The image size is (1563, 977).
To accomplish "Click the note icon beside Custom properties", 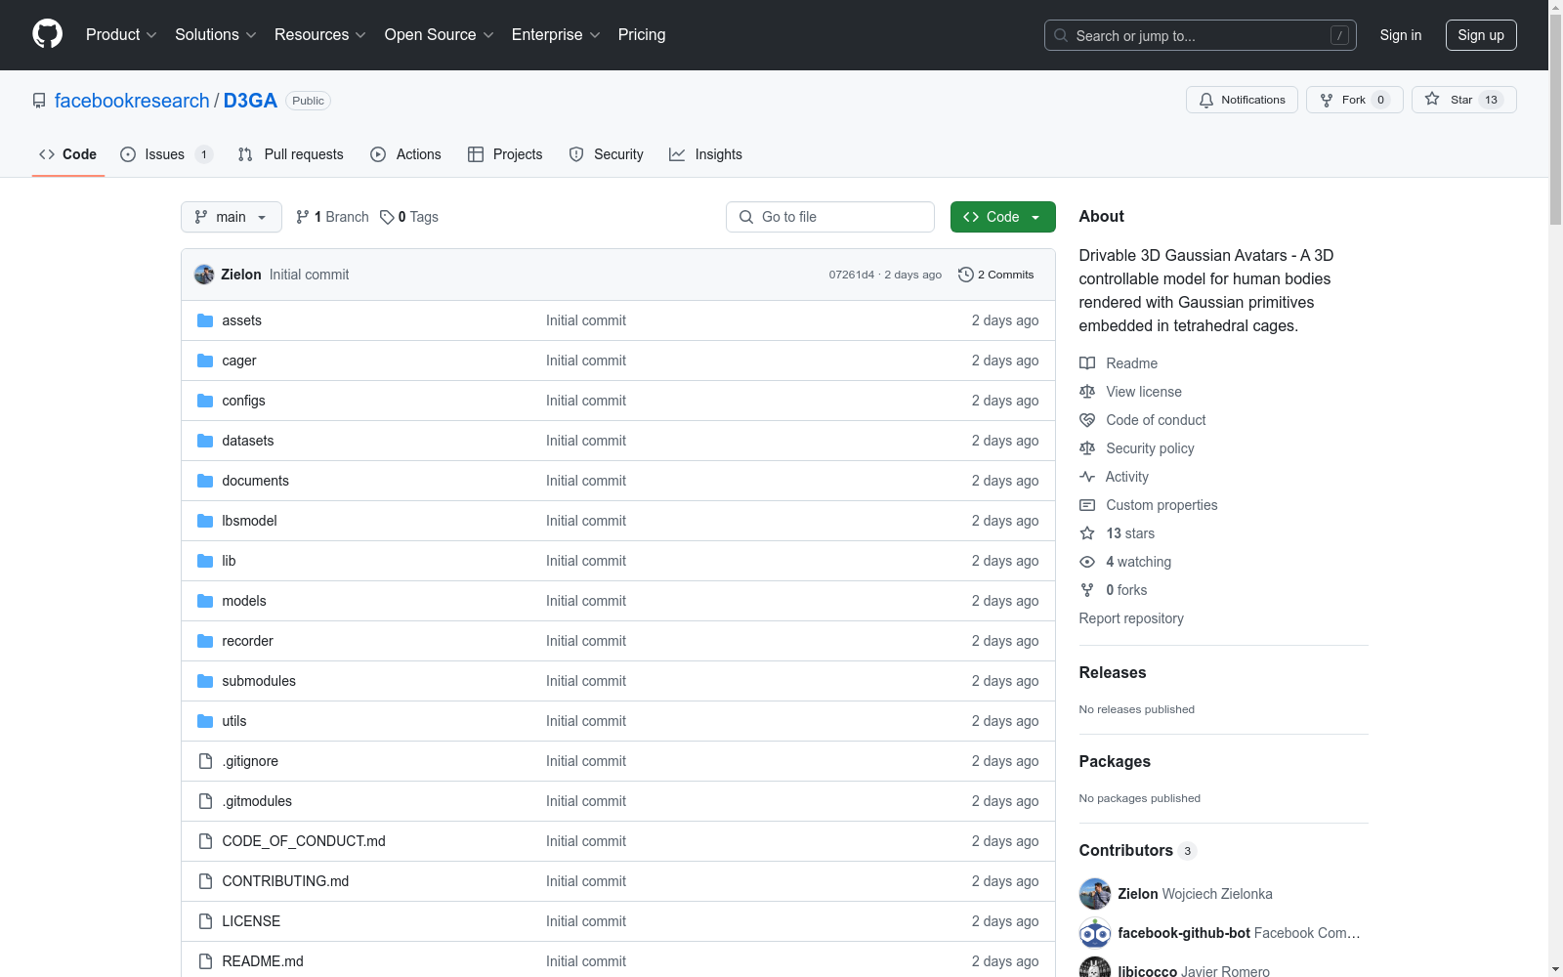I will 1087,505.
